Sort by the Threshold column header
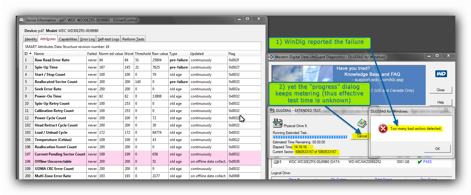471x195 pixels. coord(143,53)
